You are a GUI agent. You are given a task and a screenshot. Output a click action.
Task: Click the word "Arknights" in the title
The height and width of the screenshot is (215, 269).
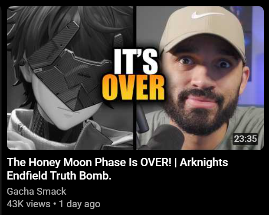point(204,162)
